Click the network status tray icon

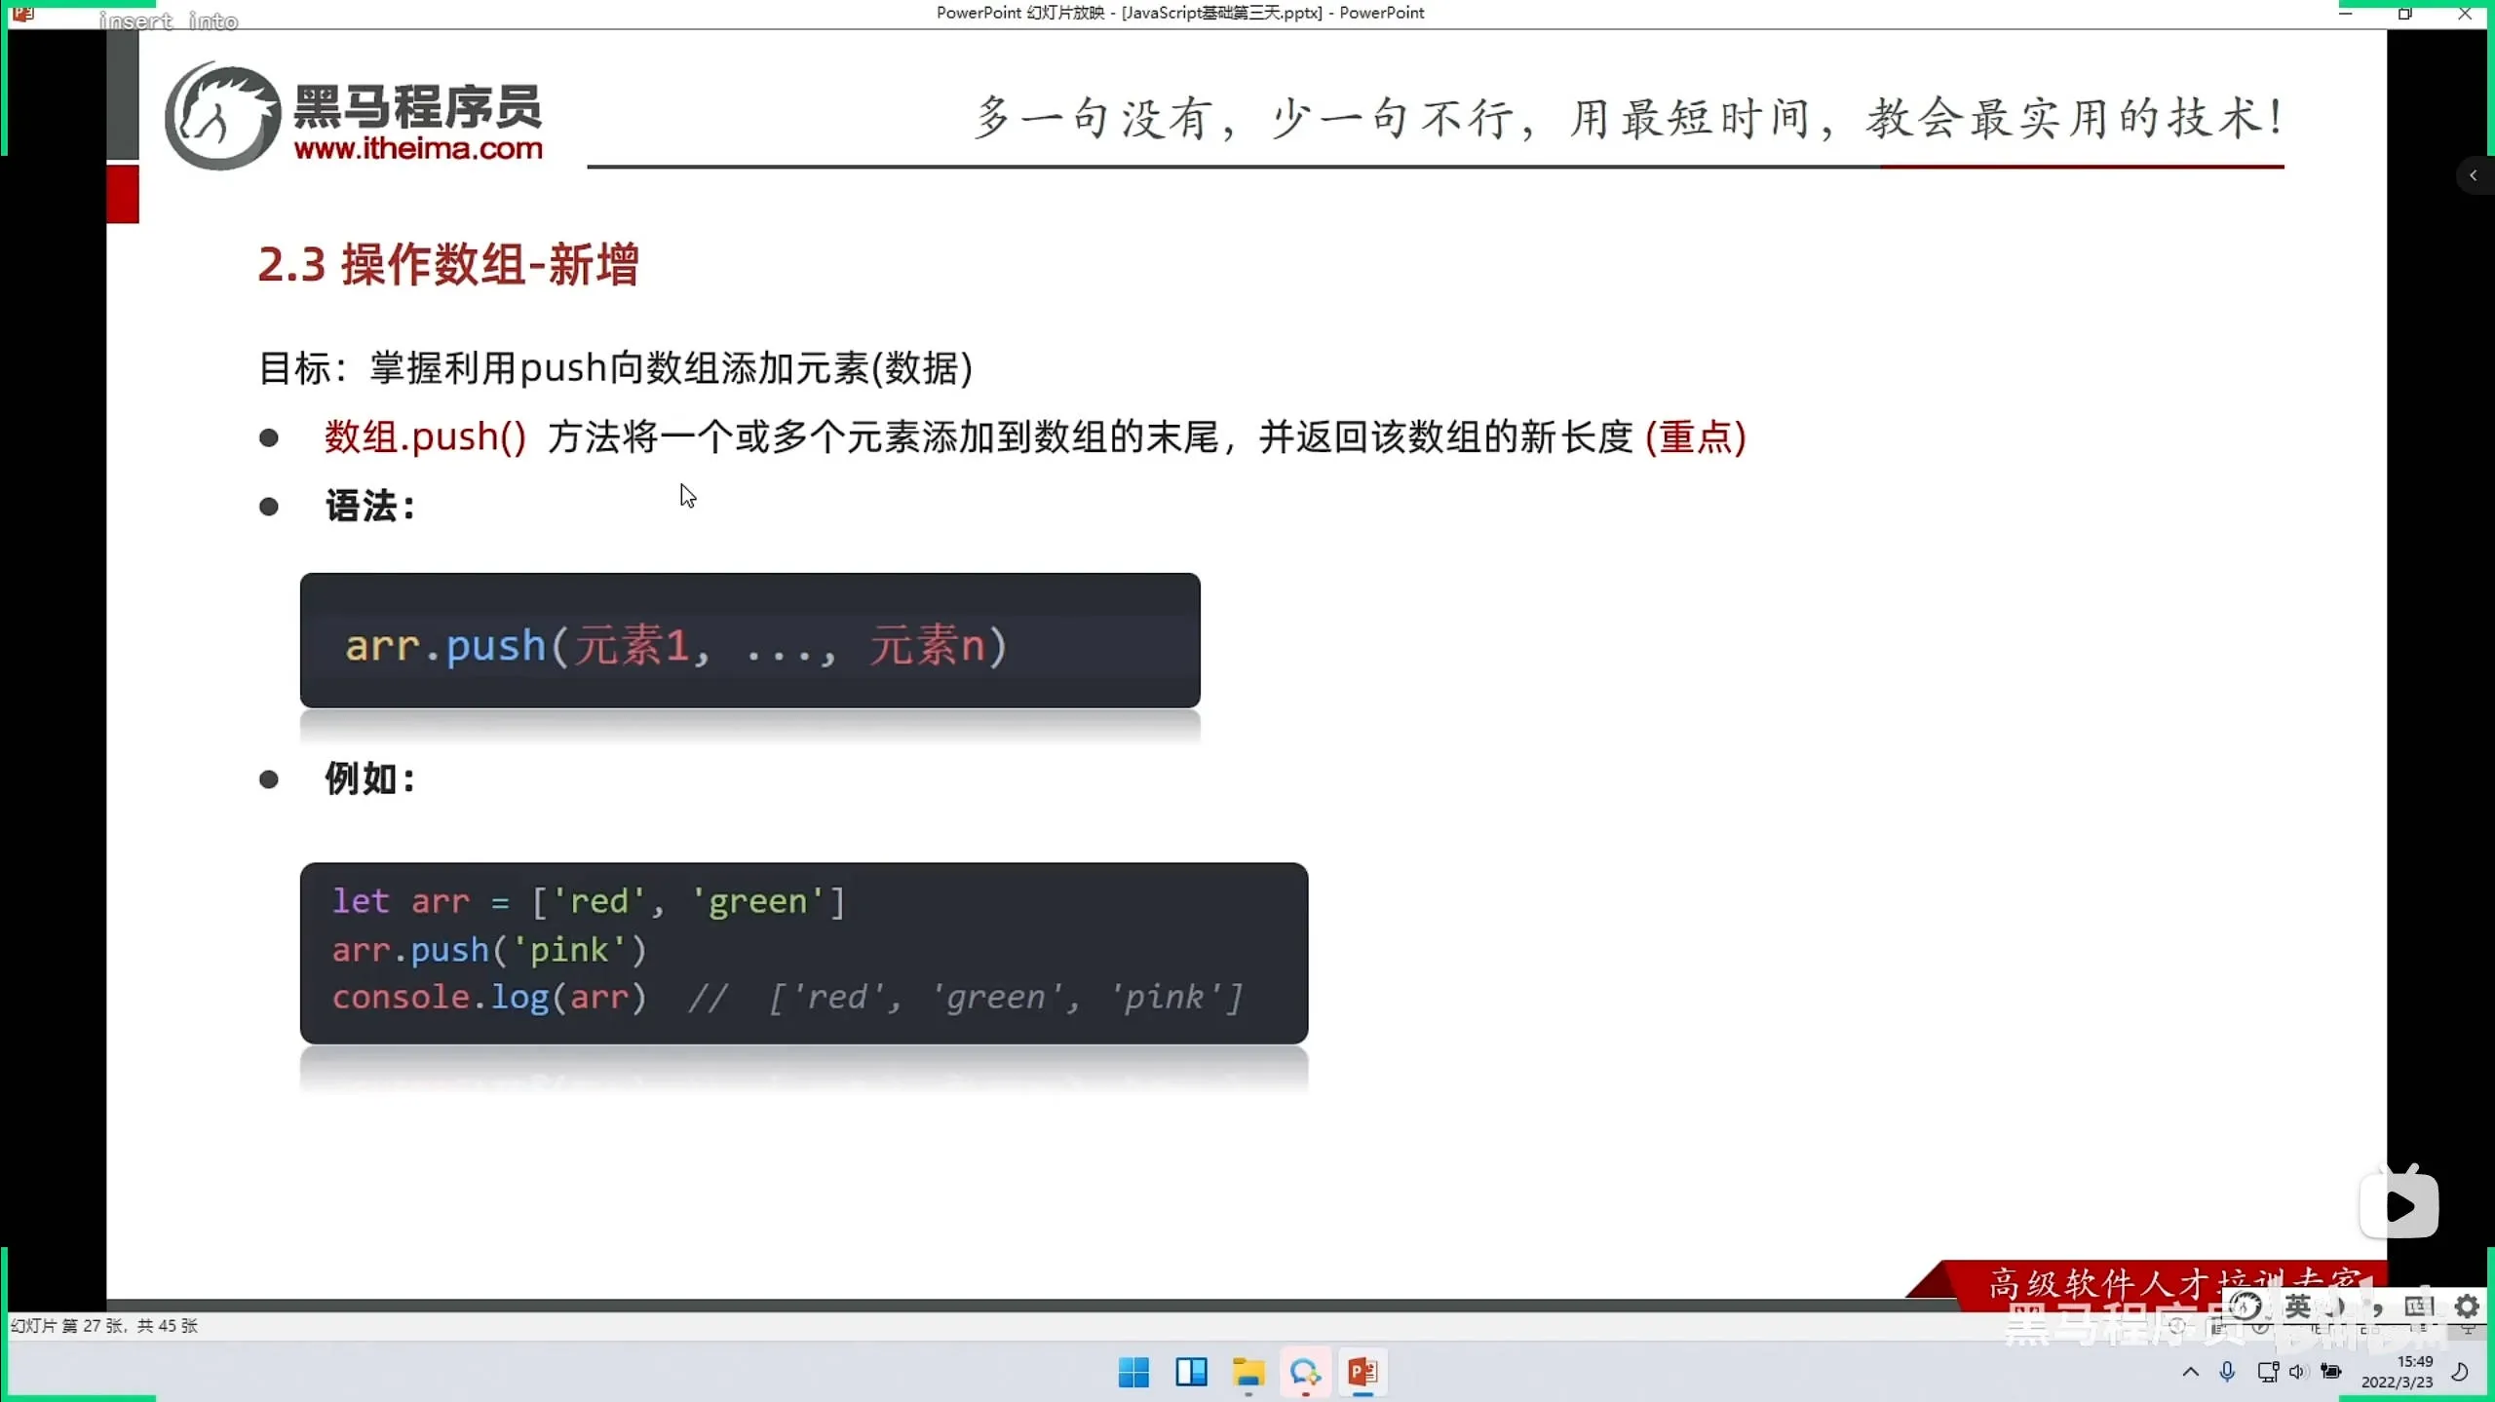(x=2267, y=1372)
